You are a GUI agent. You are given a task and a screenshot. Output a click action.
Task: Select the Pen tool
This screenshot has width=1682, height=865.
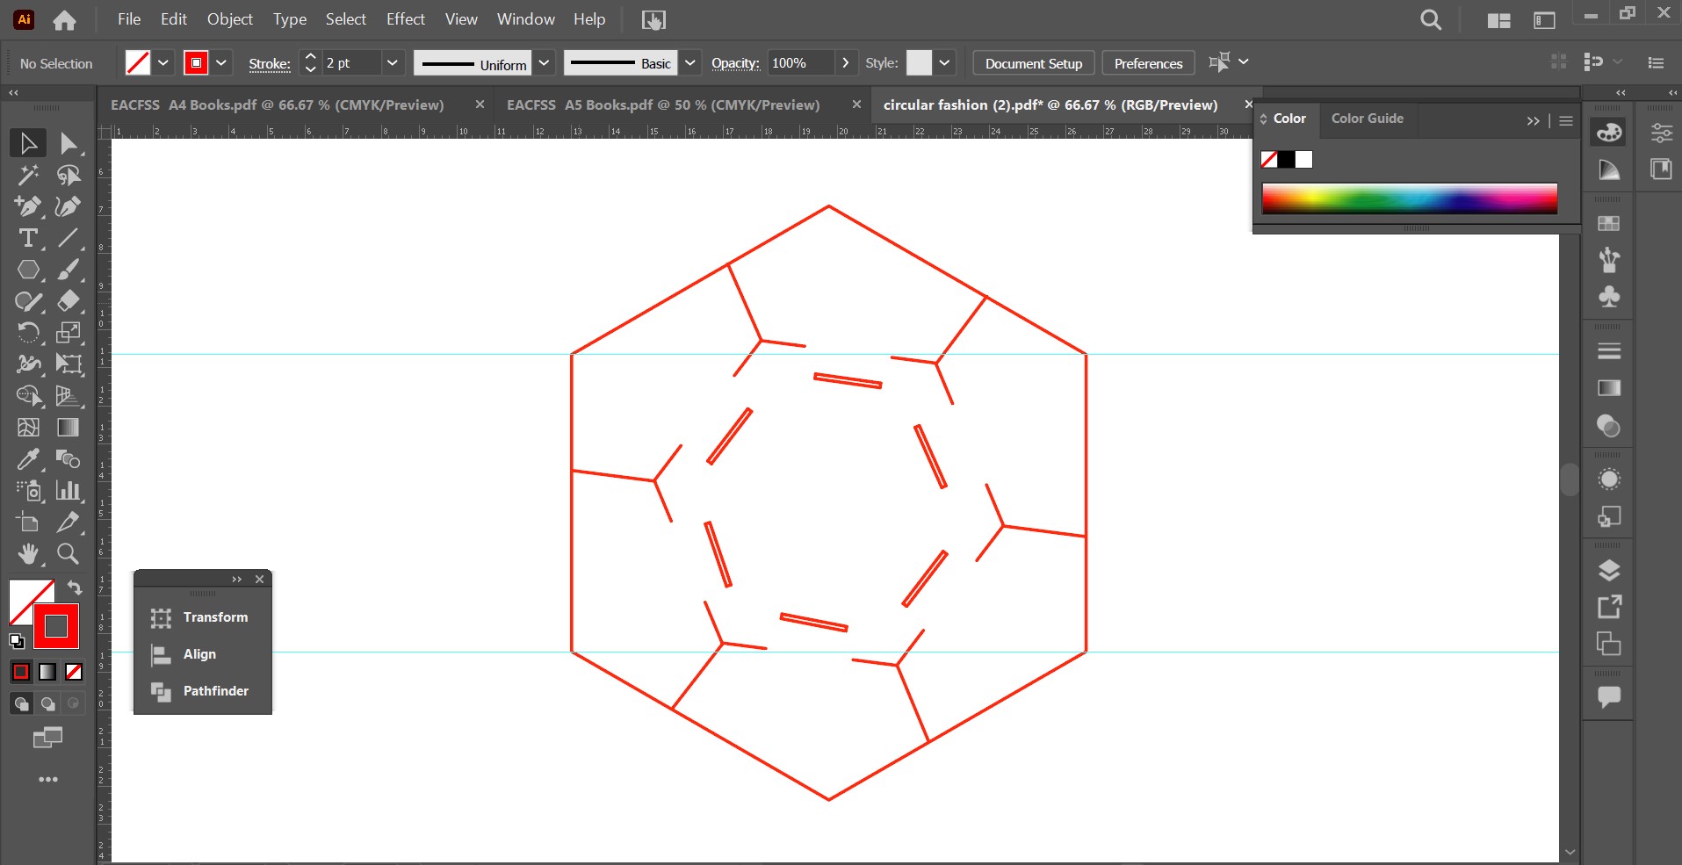click(x=28, y=206)
